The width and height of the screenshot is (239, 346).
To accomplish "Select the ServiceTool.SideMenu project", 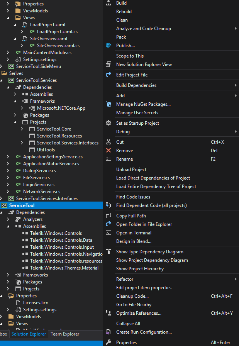I will 38,66.
